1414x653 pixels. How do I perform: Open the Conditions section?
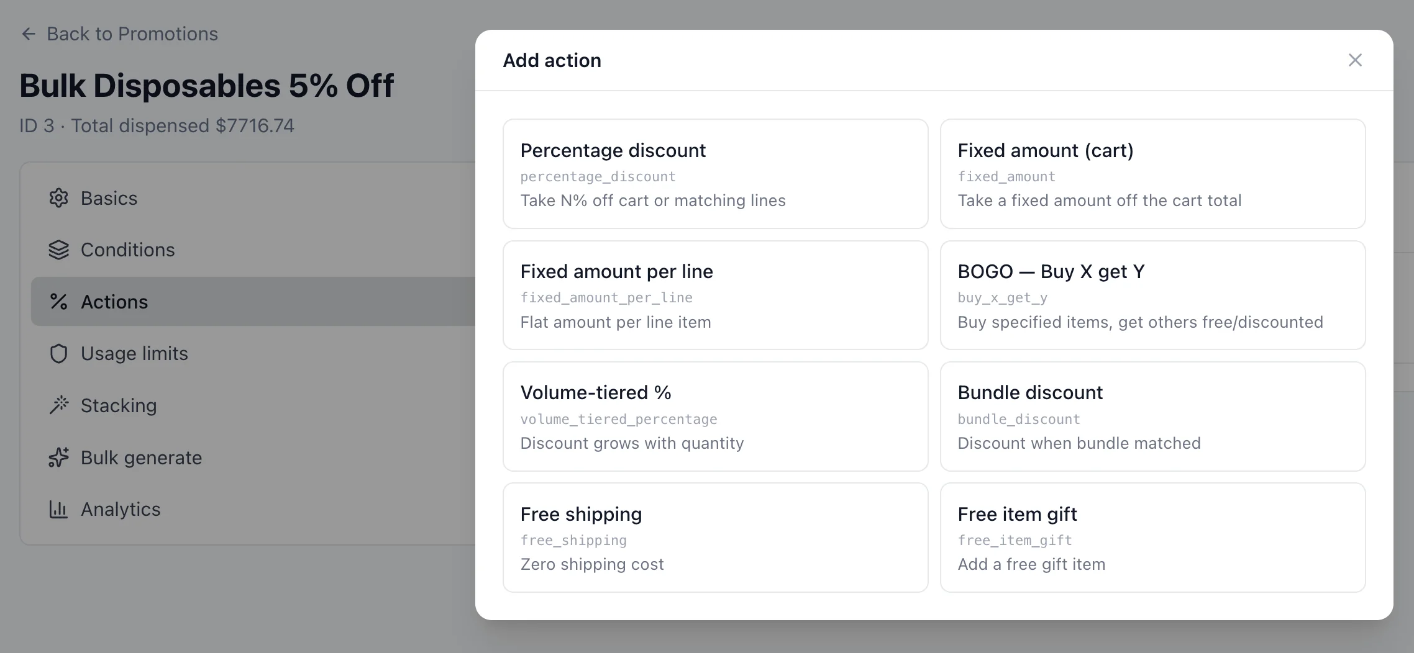point(127,250)
